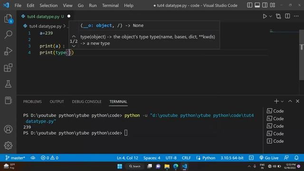
Task: Open Windows Start button
Action: pyautogui.click(x=120, y=166)
